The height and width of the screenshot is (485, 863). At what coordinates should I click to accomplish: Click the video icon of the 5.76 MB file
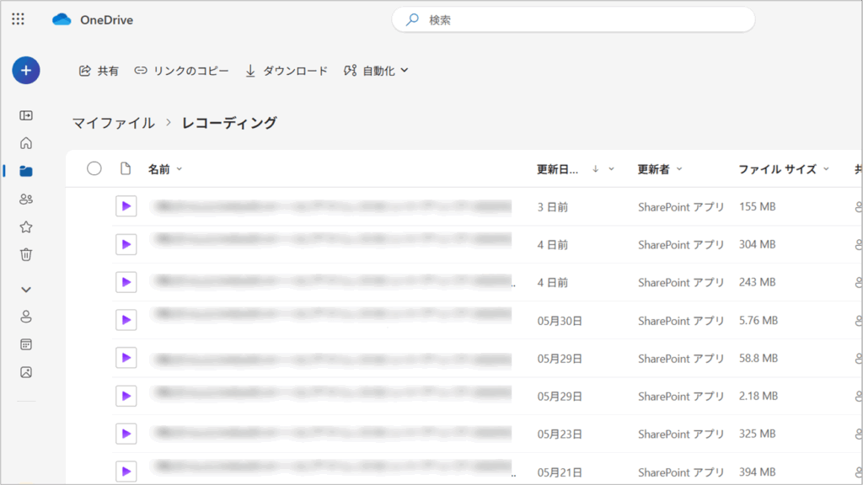[126, 320]
